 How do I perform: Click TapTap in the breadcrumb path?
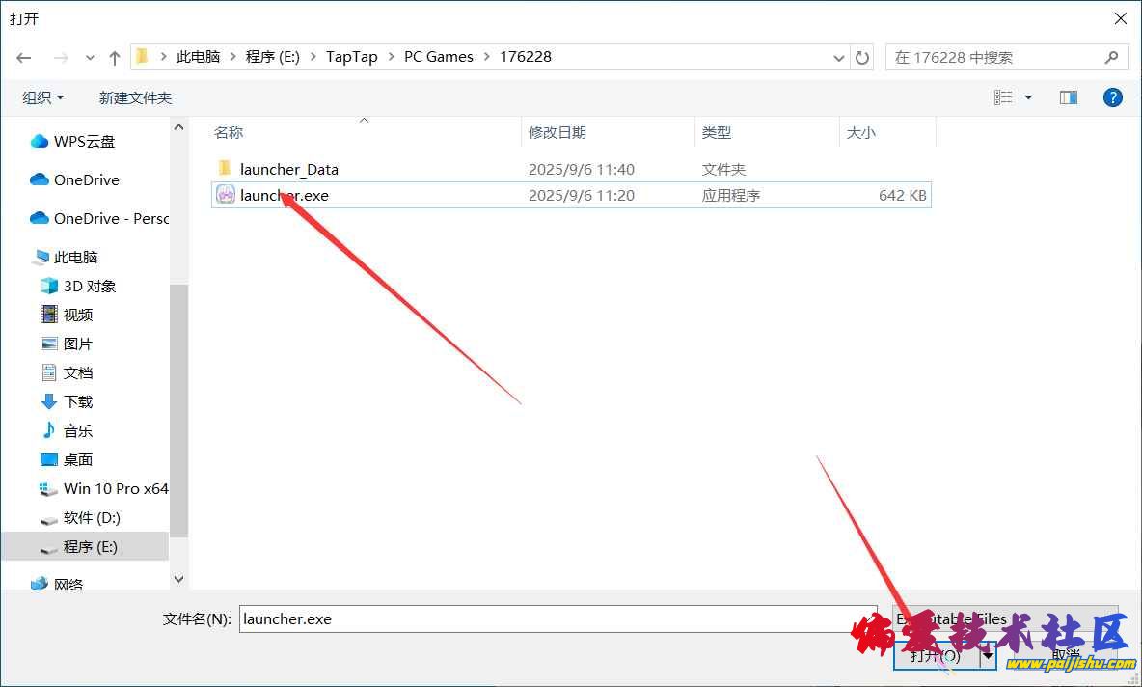coord(351,57)
